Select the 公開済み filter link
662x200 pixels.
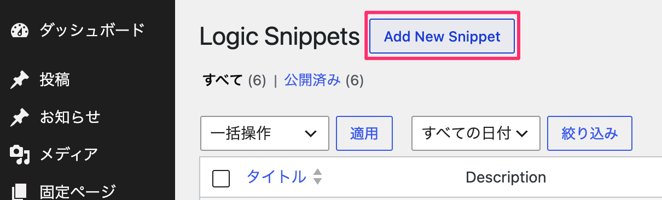point(313,81)
